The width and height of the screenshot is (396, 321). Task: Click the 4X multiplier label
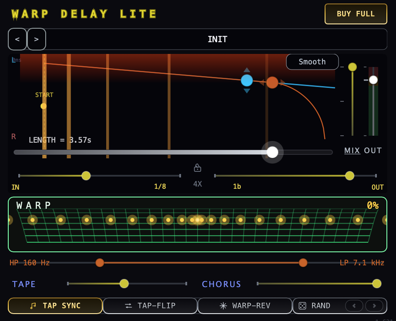click(x=198, y=184)
